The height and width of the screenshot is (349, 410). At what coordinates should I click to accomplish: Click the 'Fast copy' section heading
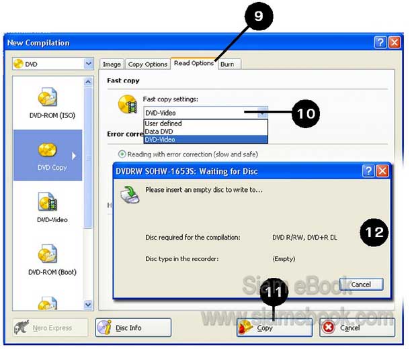(x=123, y=81)
